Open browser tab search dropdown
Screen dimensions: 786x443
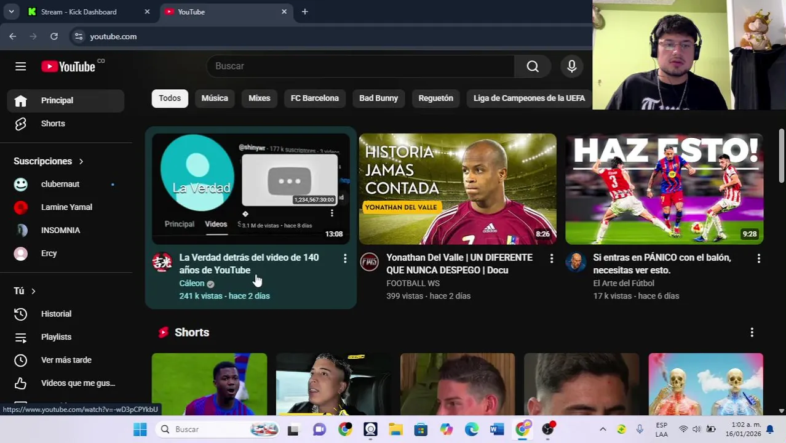(11, 12)
